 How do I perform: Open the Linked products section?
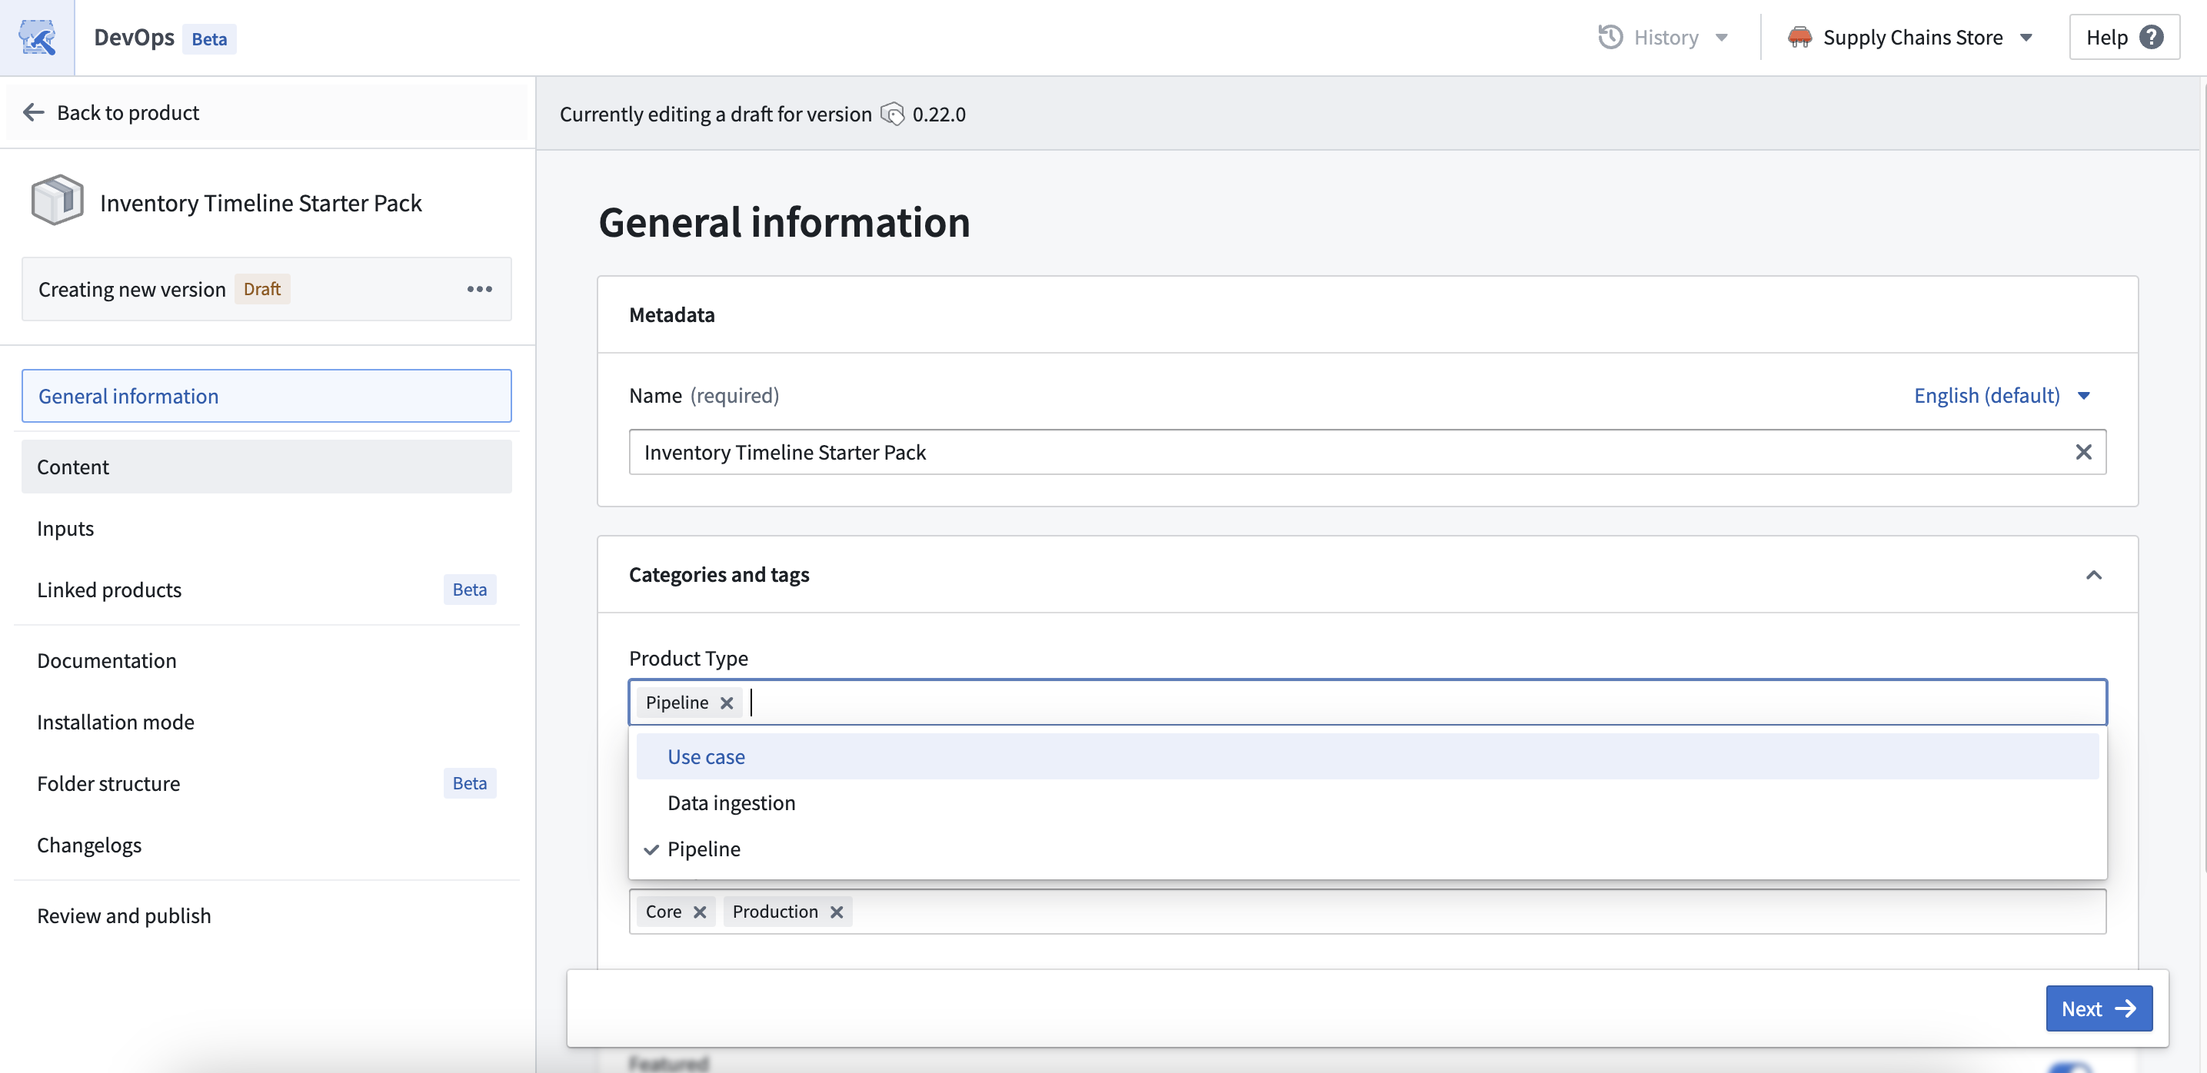click(266, 590)
